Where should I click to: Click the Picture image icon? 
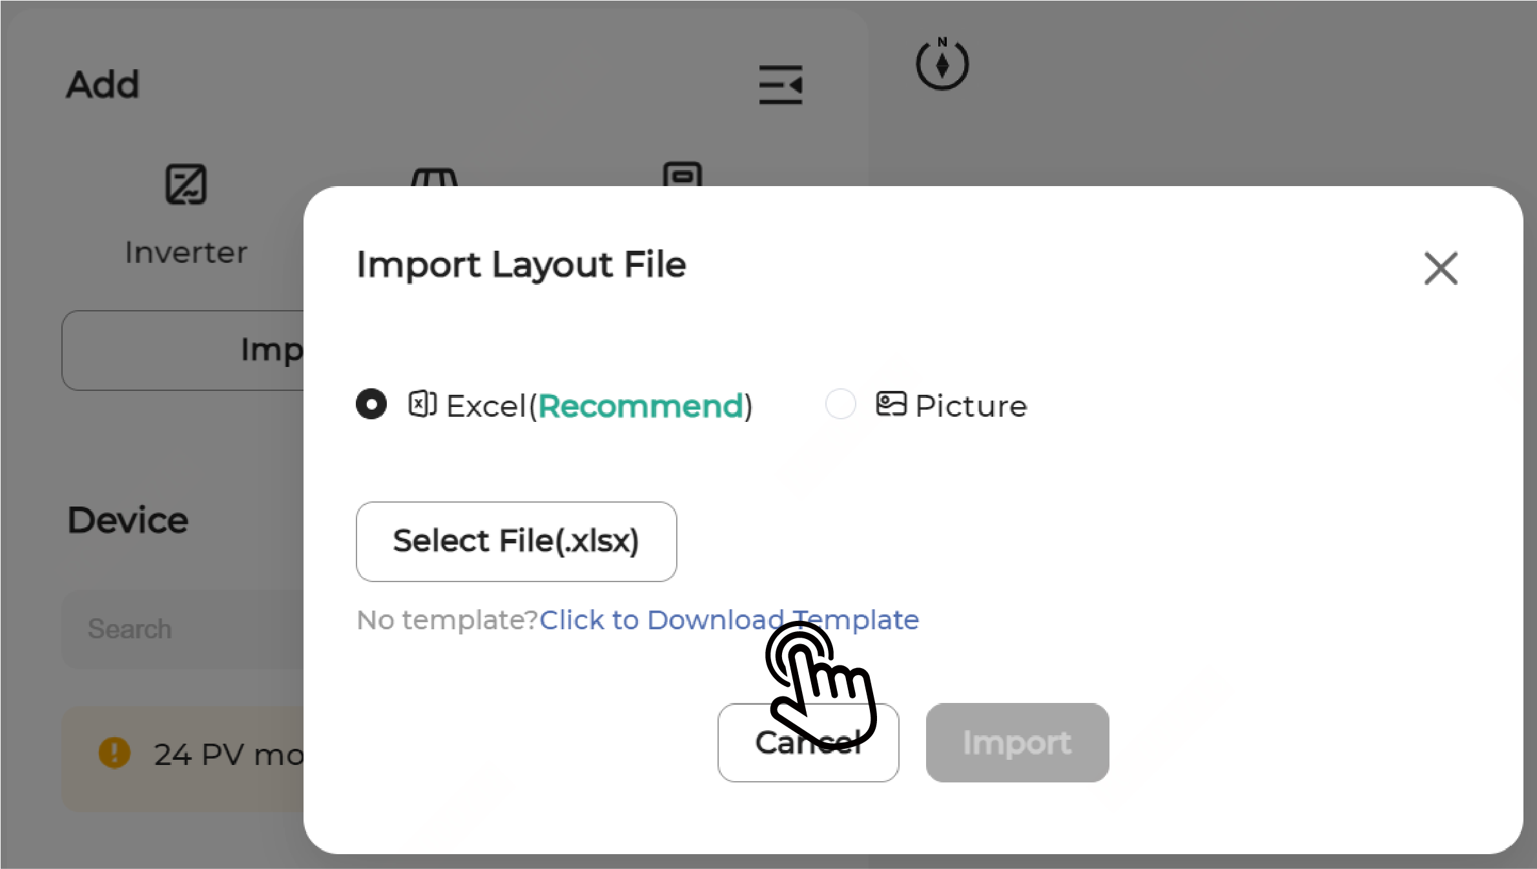(x=891, y=404)
